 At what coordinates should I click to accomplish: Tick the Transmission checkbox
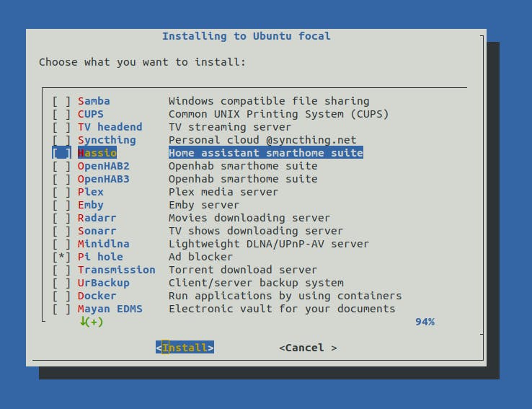(x=61, y=270)
